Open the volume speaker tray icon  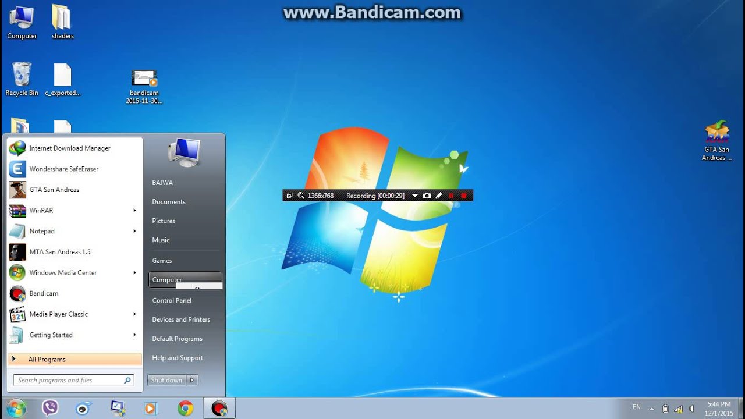click(691, 409)
